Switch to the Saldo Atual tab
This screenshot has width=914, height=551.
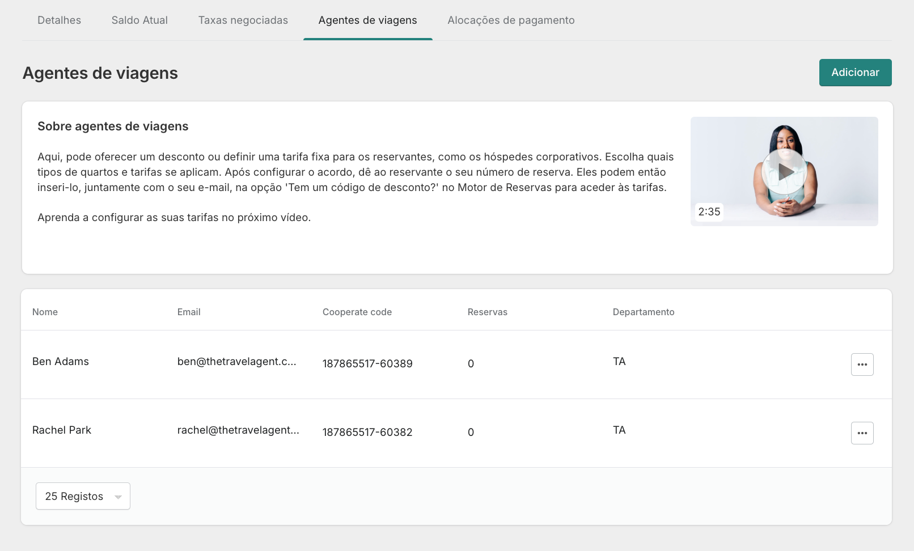(139, 20)
